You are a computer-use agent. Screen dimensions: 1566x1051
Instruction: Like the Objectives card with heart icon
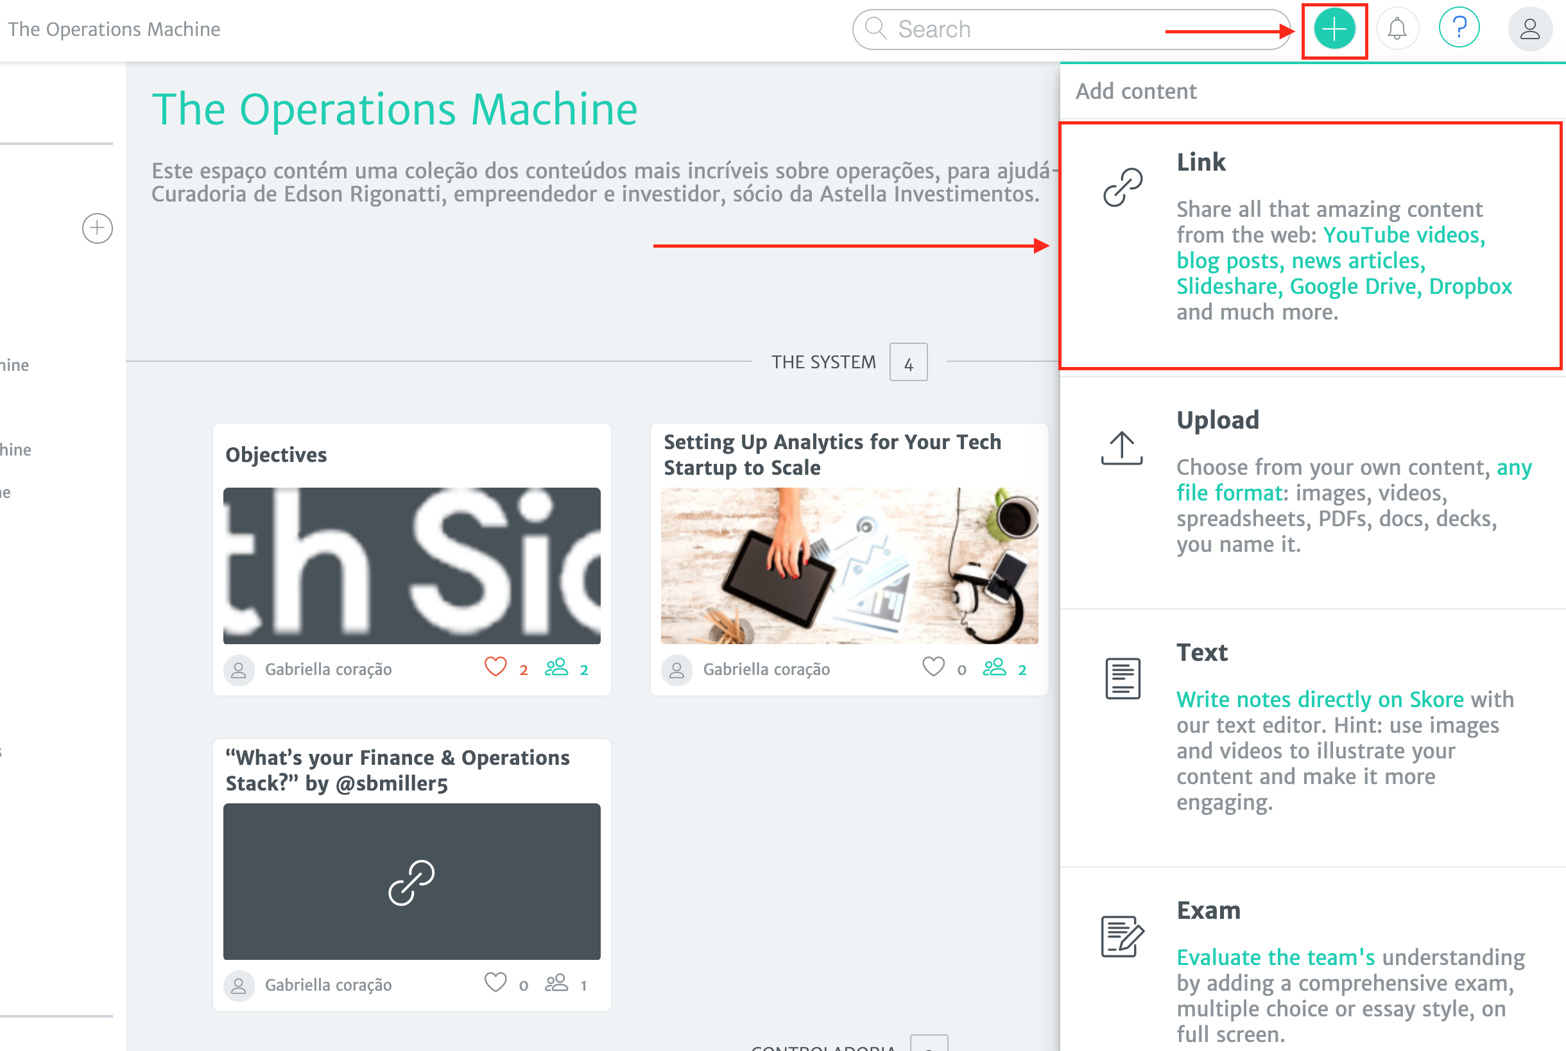click(495, 667)
